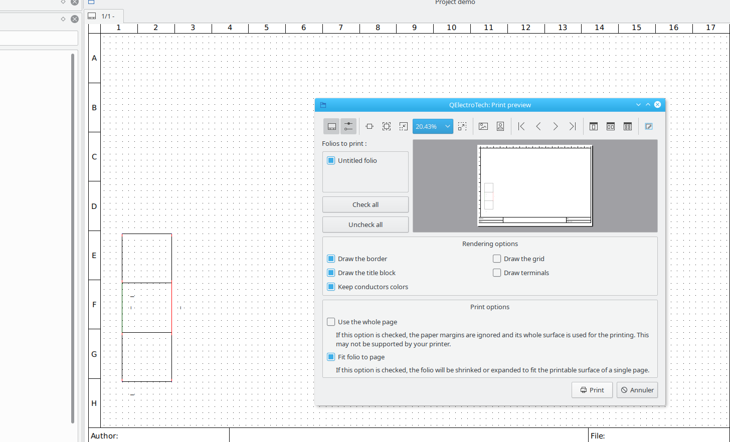The height and width of the screenshot is (442, 730).
Task: Maximize the Print preview dialog
Action: (x=648, y=105)
